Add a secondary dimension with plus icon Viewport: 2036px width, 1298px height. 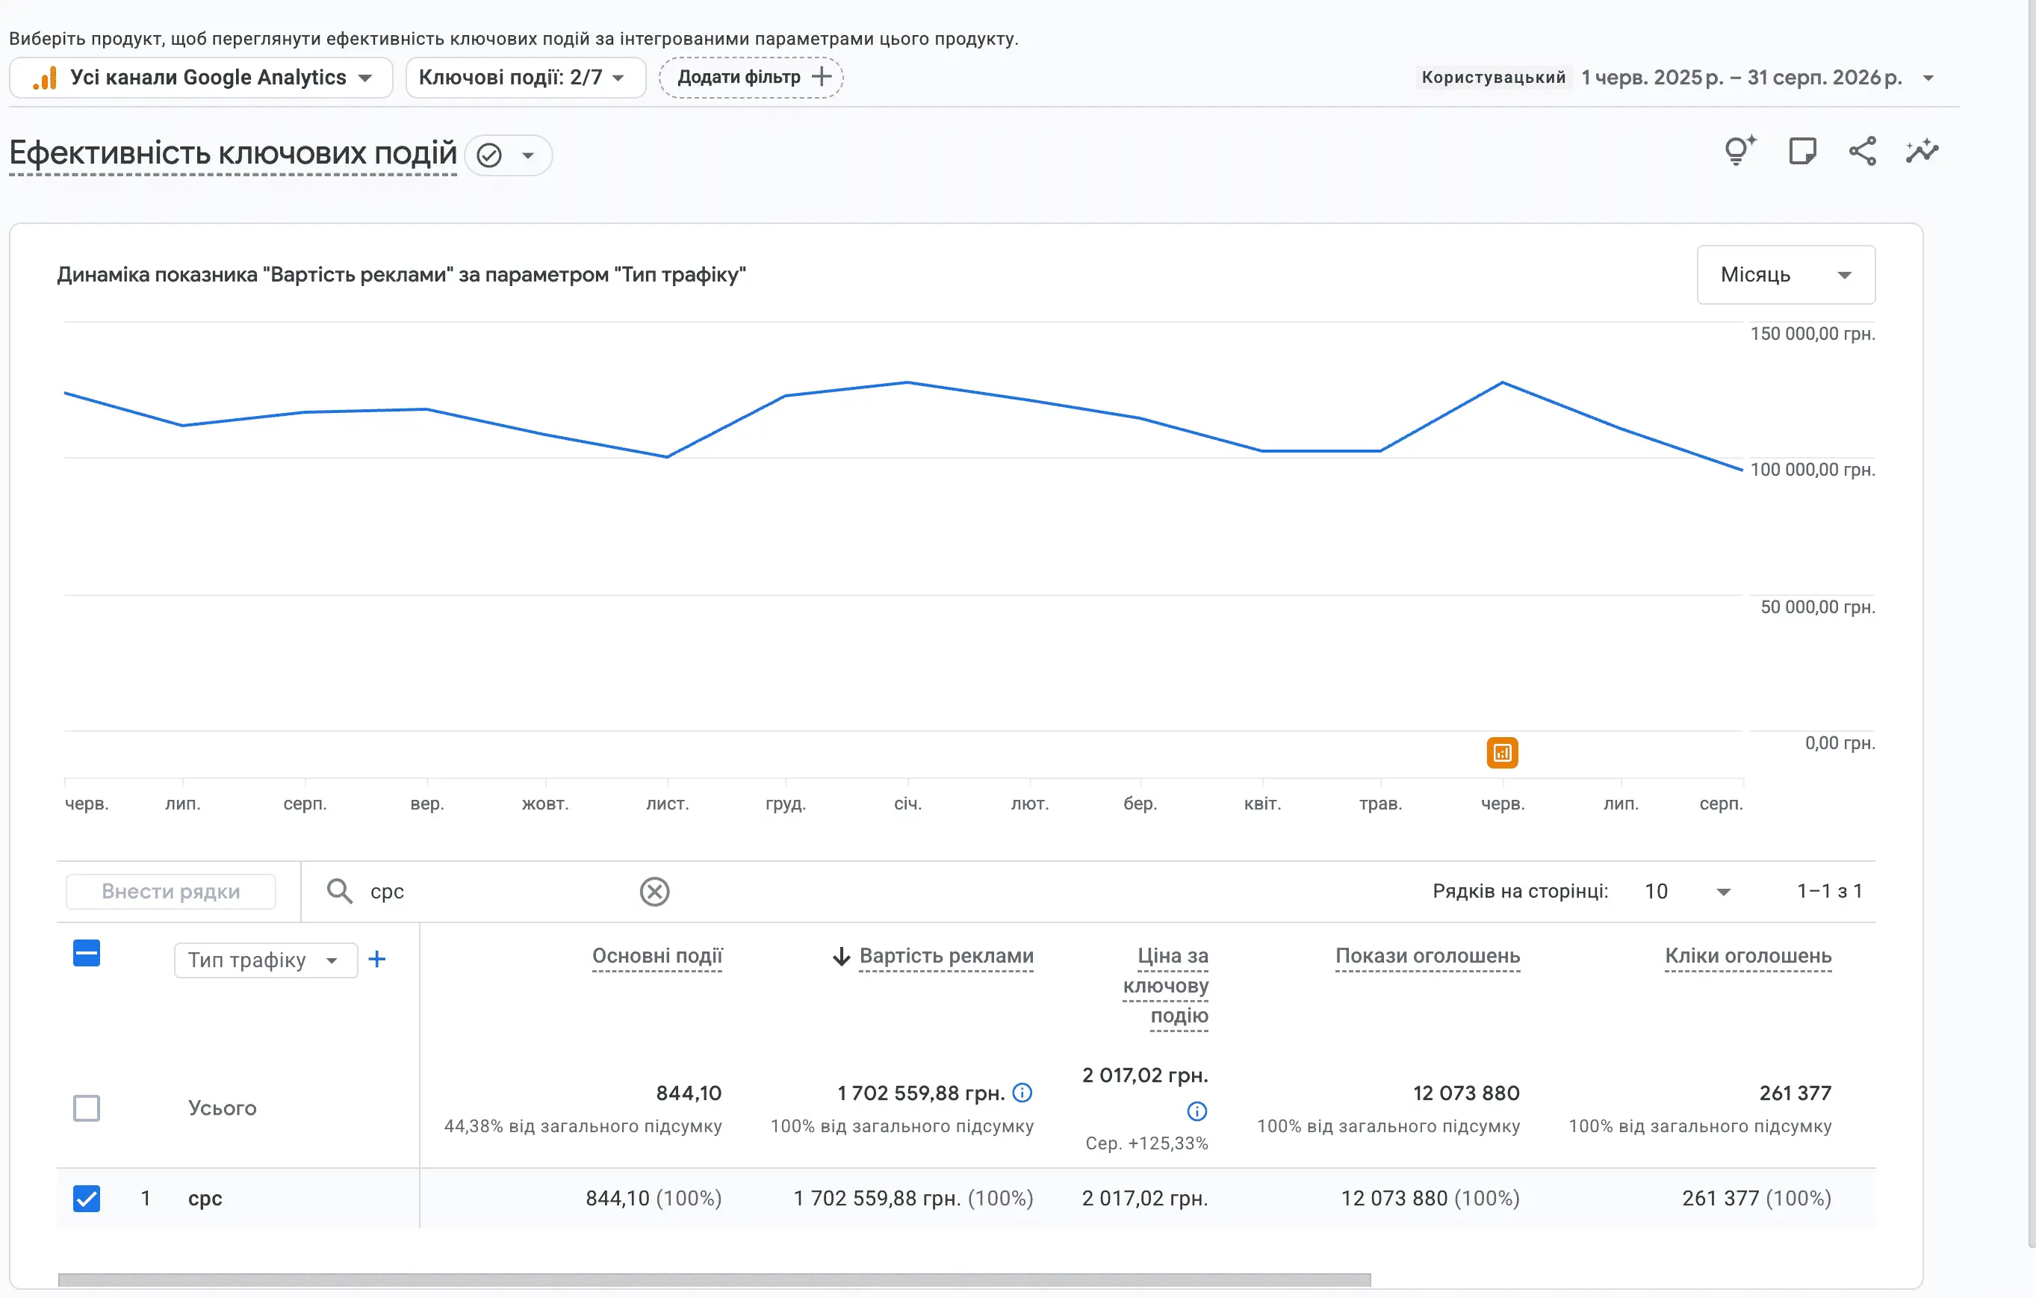[377, 959]
